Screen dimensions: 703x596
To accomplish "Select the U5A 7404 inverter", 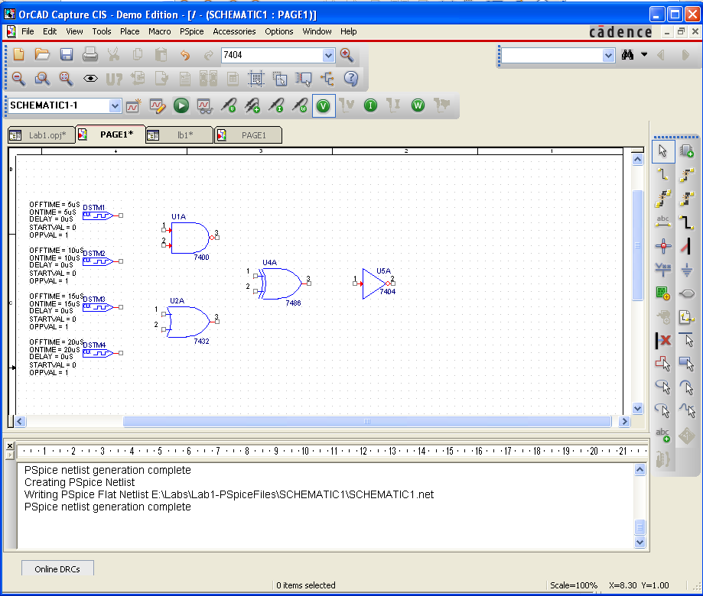I will click(x=375, y=283).
